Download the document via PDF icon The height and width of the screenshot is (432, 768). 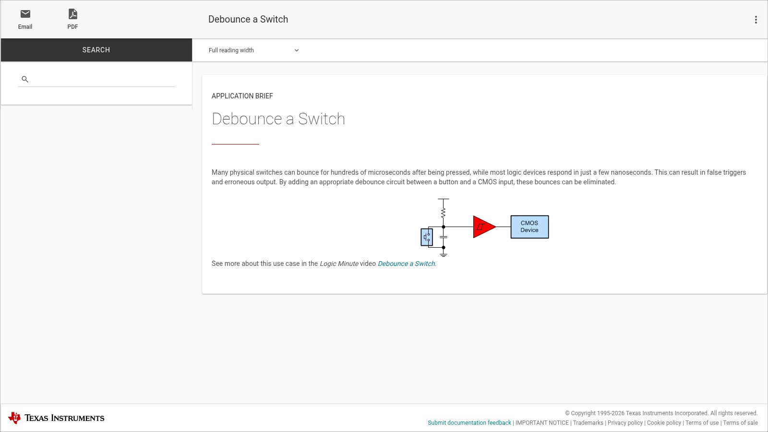pos(73,14)
